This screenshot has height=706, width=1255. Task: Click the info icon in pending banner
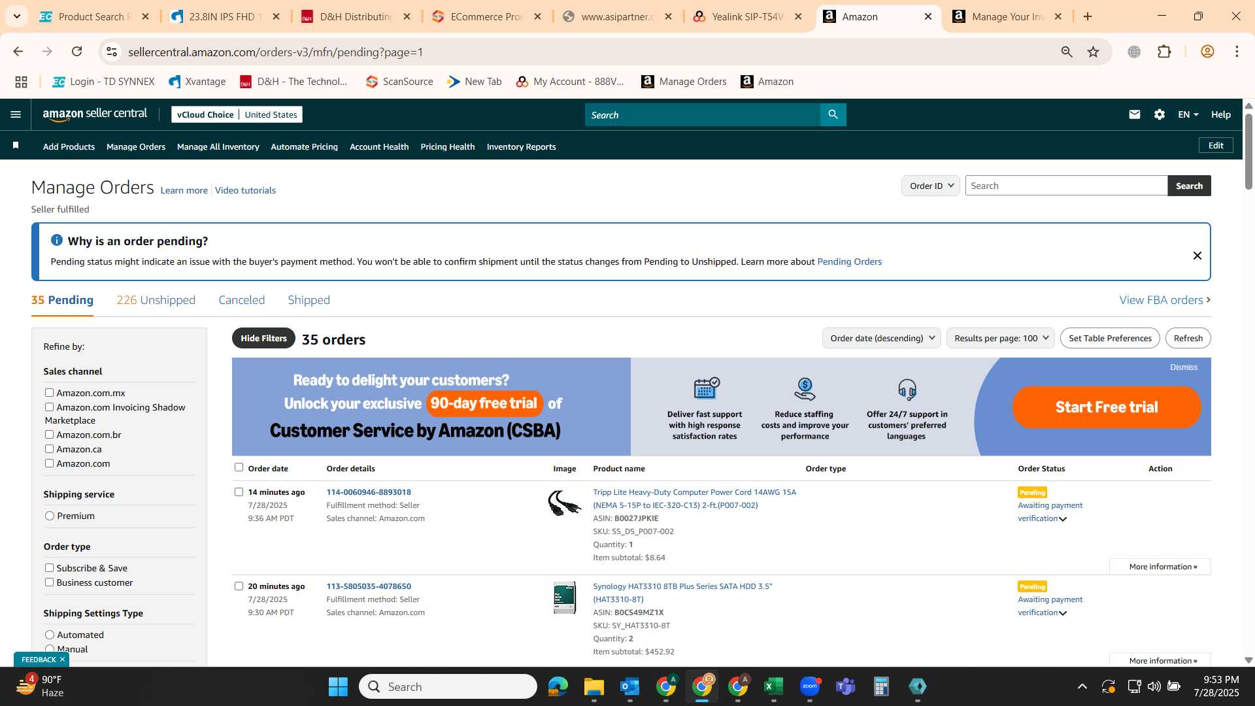click(57, 241)
